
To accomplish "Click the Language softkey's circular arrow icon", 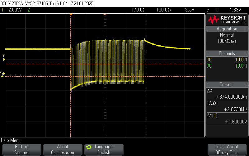I will click(x=89, y=147).
